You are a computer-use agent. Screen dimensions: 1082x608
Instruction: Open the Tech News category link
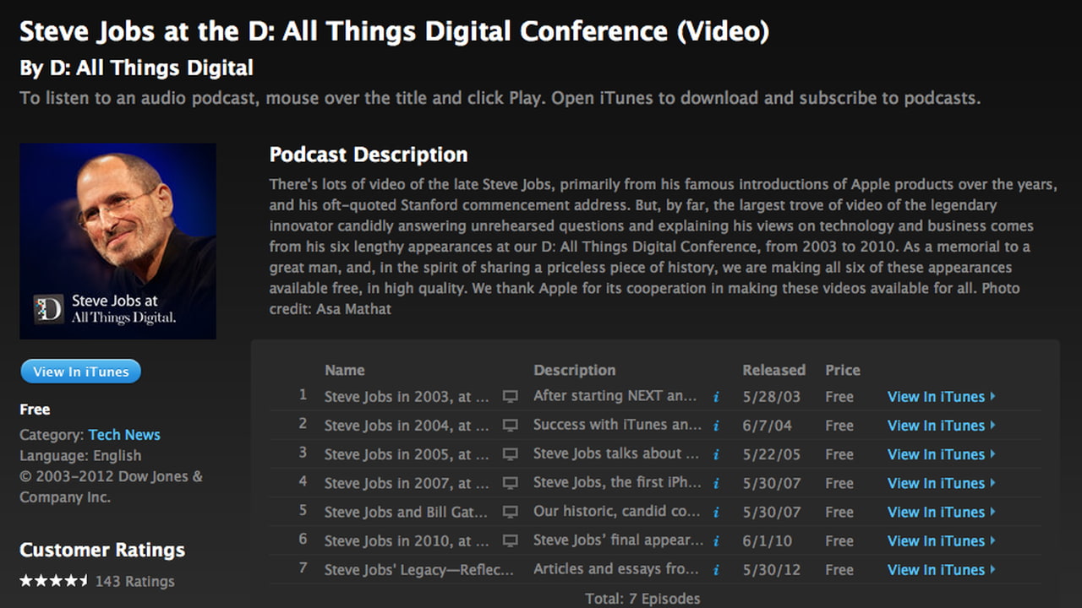click(x=124, y=435)
